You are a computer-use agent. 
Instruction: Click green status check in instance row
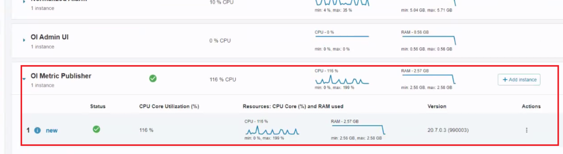click(96, 129)
